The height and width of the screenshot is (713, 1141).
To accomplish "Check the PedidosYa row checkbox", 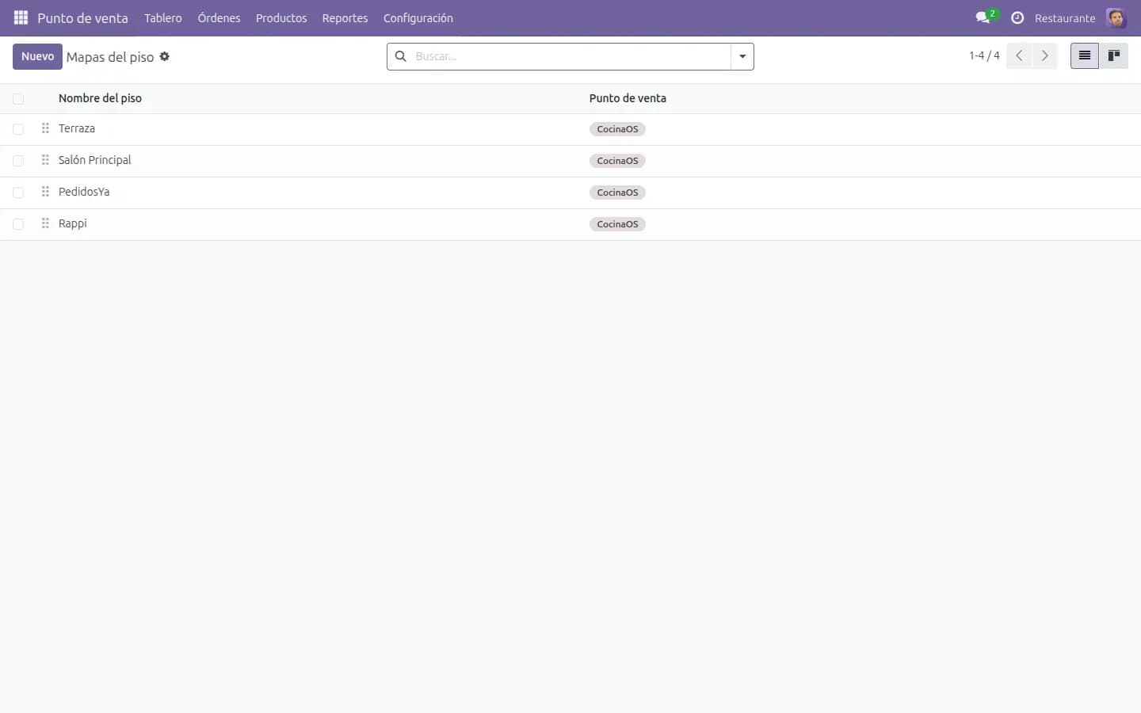I will click(x=18, y=193).
